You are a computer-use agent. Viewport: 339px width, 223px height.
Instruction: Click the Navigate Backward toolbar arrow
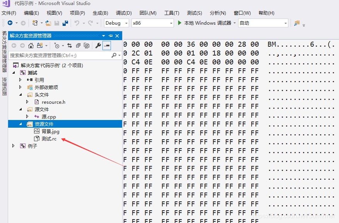tap(10, 23)
